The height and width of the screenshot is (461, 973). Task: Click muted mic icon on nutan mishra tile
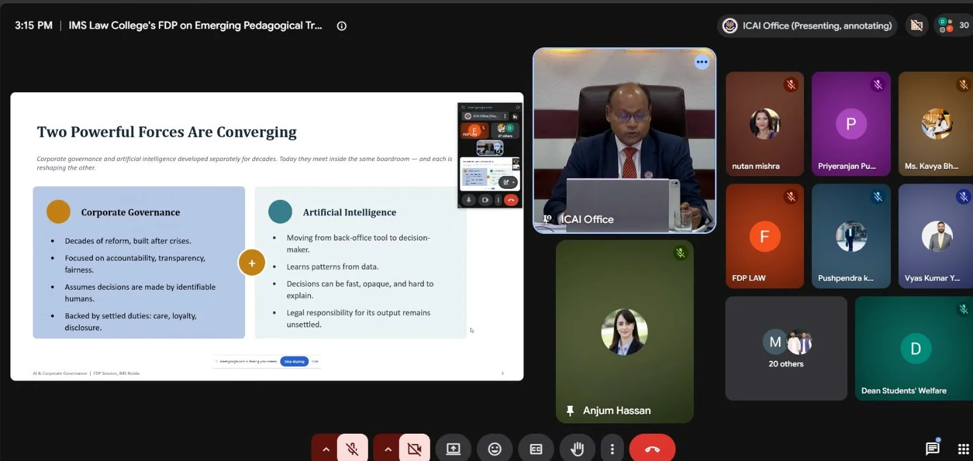coord(791,85)
